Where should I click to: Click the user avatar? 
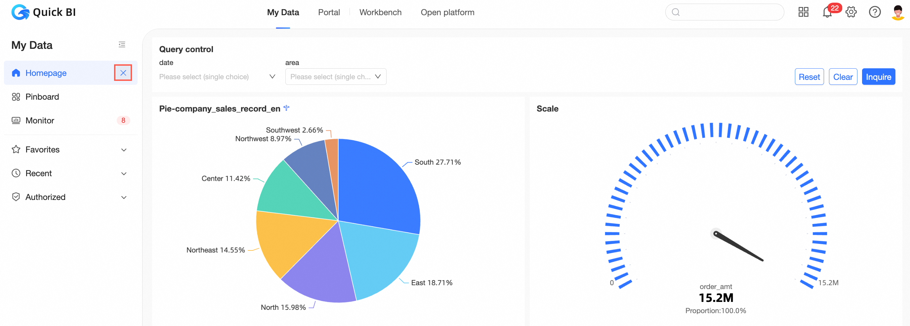click(898, 12)
